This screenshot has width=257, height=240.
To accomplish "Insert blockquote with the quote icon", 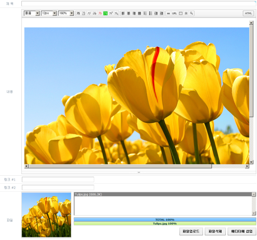I will click(x=168, y=13).
